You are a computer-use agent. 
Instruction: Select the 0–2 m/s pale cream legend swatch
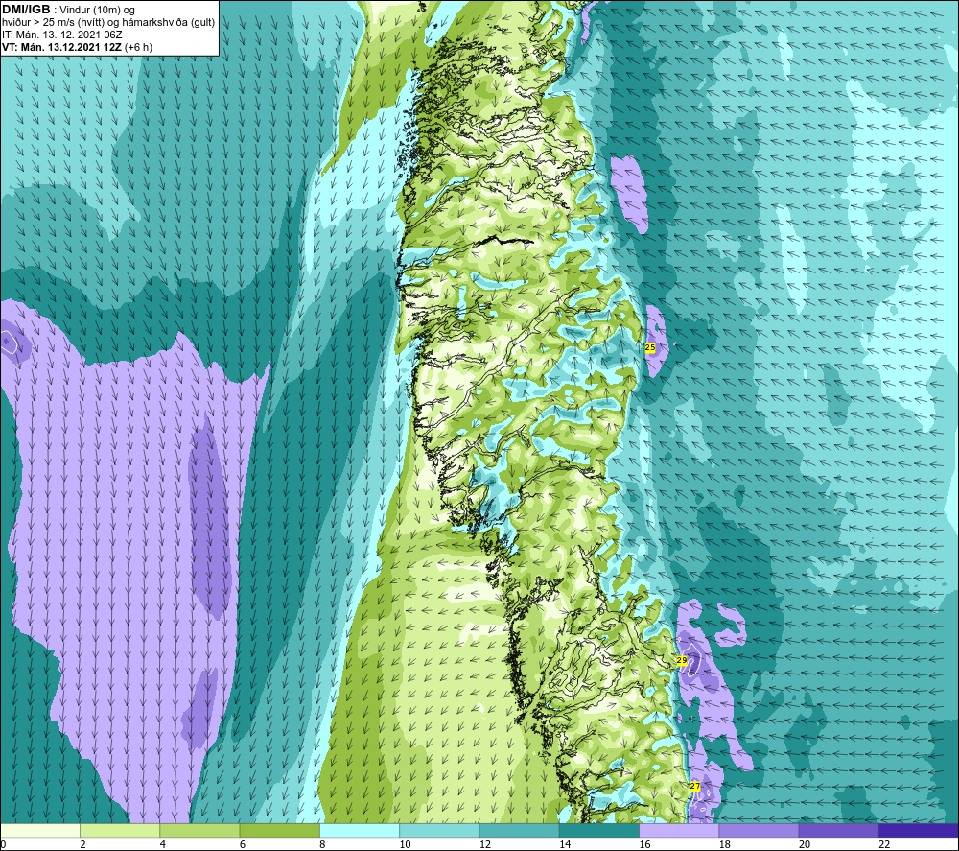(x=40, y=830)
